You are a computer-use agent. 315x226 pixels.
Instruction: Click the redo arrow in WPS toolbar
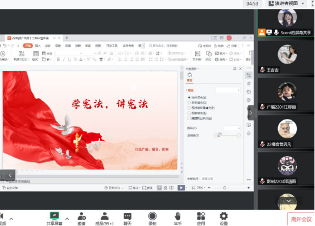(13, 46)
